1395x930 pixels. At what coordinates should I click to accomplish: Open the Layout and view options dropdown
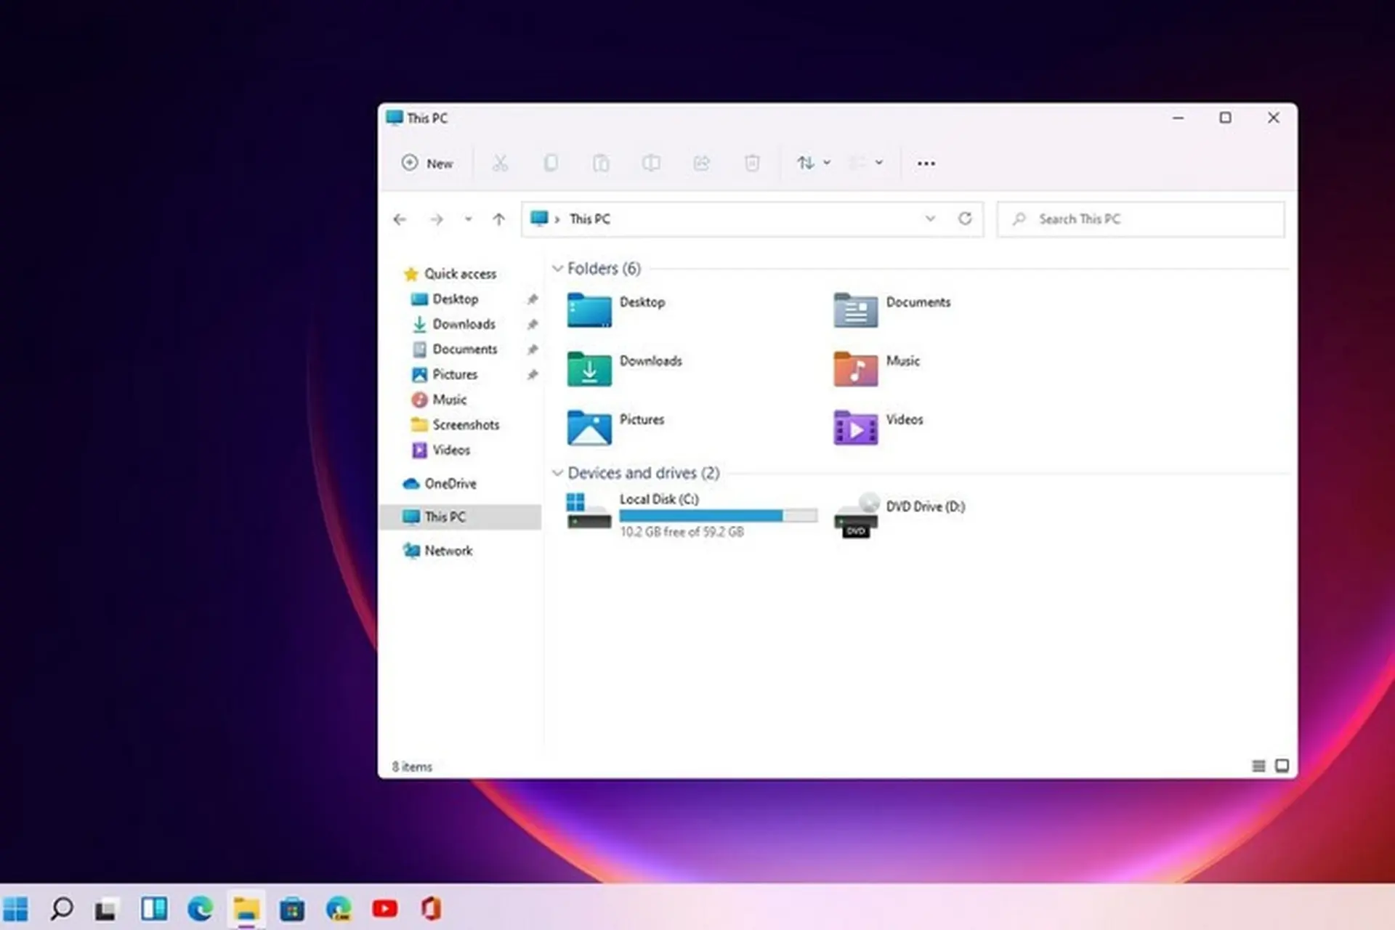click(x=866, y=163)
